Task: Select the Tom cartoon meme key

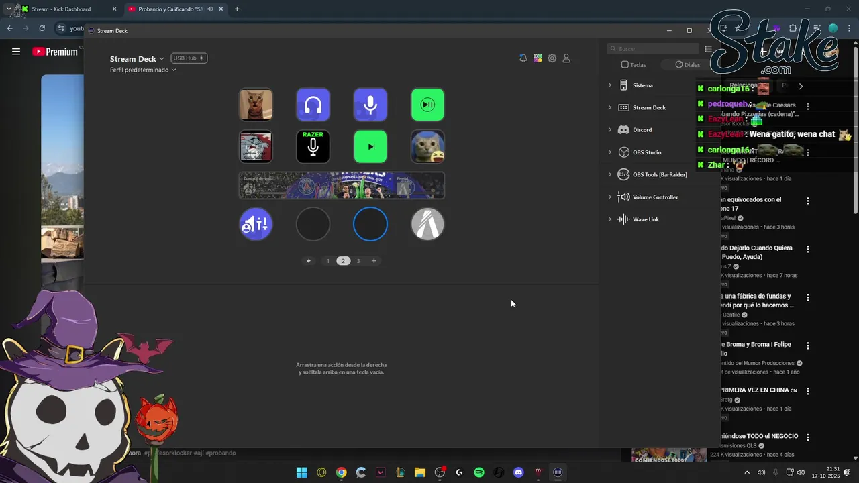Action: [256, 147]
